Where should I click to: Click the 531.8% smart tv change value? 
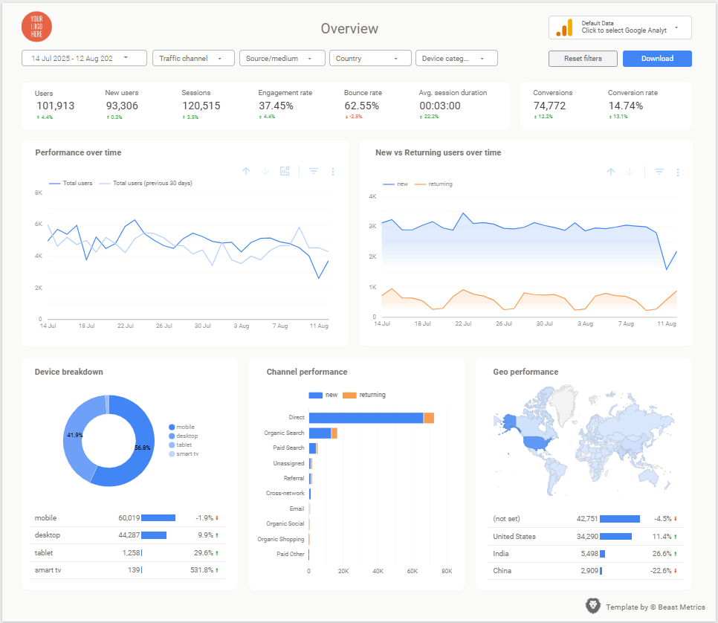pos(202,570)
